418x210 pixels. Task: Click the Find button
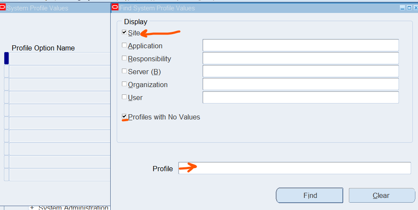(x=310, y=195)
